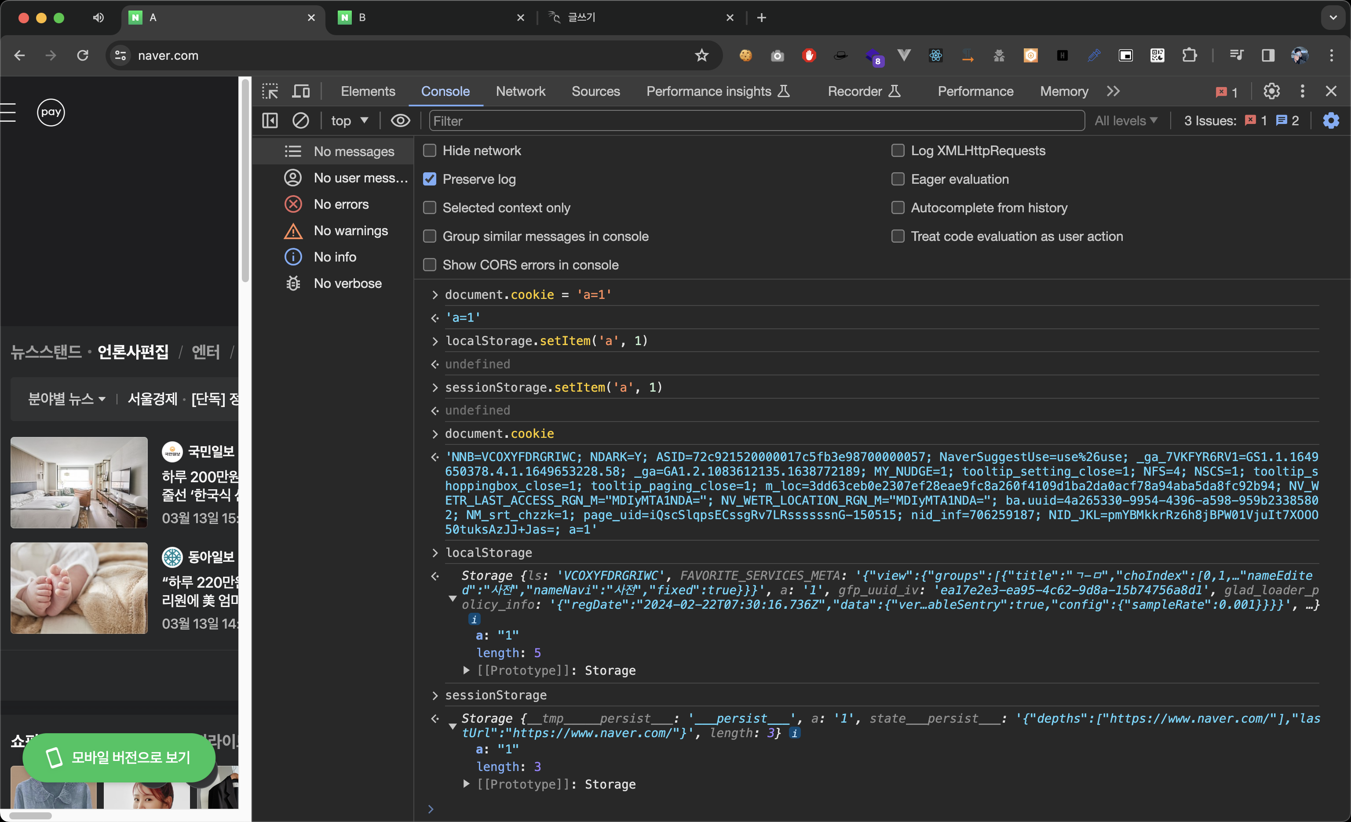
Task: Expand sessionStorage [[Prototype]]: Storage entry
Action: 466,784
